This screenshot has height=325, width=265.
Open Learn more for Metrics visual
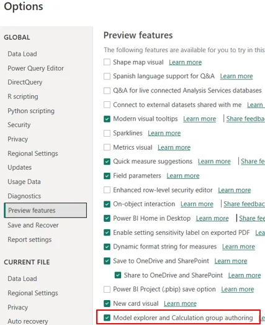click(174, 147)
